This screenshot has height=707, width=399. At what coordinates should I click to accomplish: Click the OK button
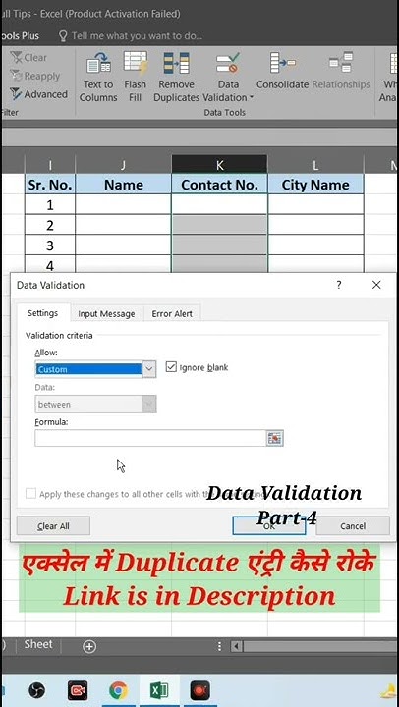(x=269, y=525)
